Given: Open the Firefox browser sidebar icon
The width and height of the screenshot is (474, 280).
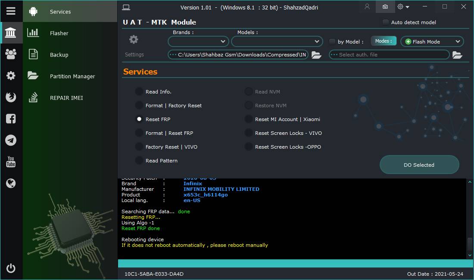Looking at the screenshot, I should click(x=11, y=97).
